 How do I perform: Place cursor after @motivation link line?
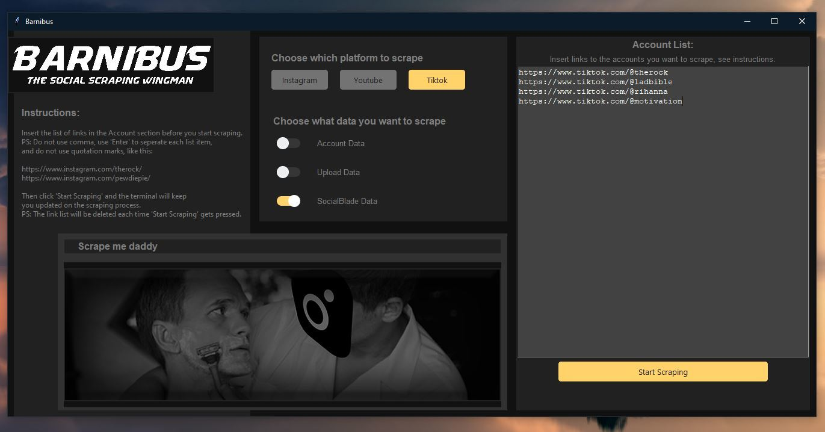(x=683, y=101)
